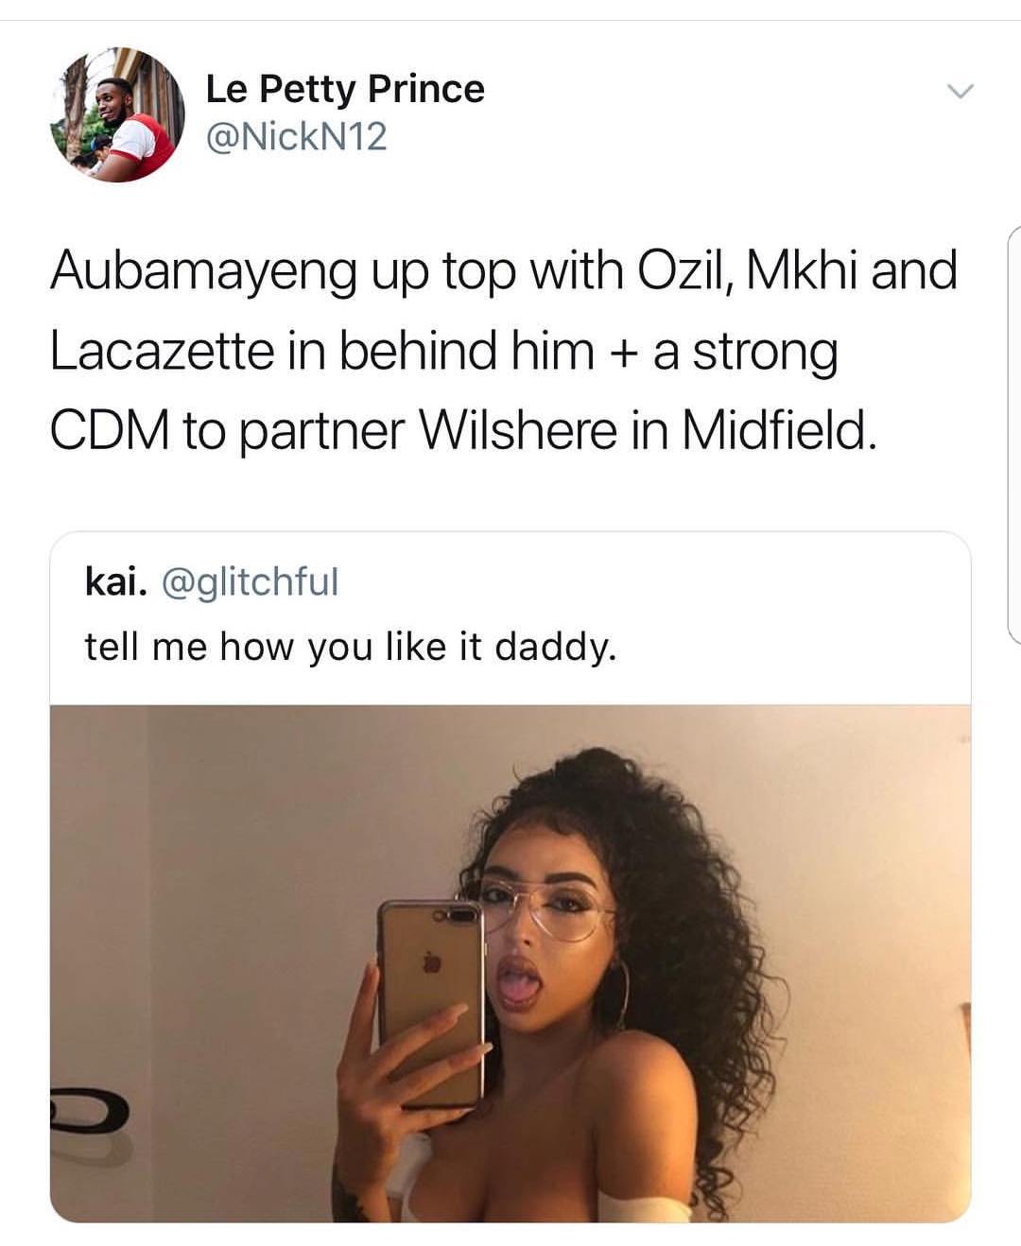Click the word strong in the tweet
1021x1246 pixels.
pyautogui.click(x=764, y=353)
